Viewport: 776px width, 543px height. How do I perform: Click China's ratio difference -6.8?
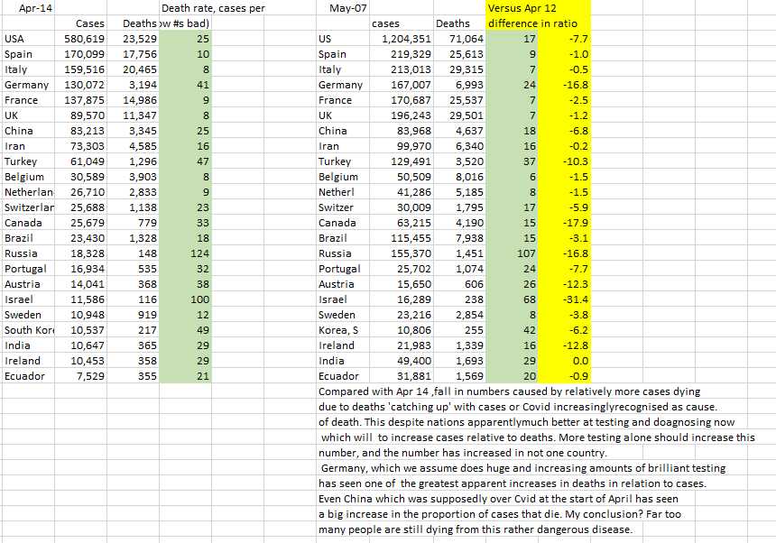[x=578, y=131]
